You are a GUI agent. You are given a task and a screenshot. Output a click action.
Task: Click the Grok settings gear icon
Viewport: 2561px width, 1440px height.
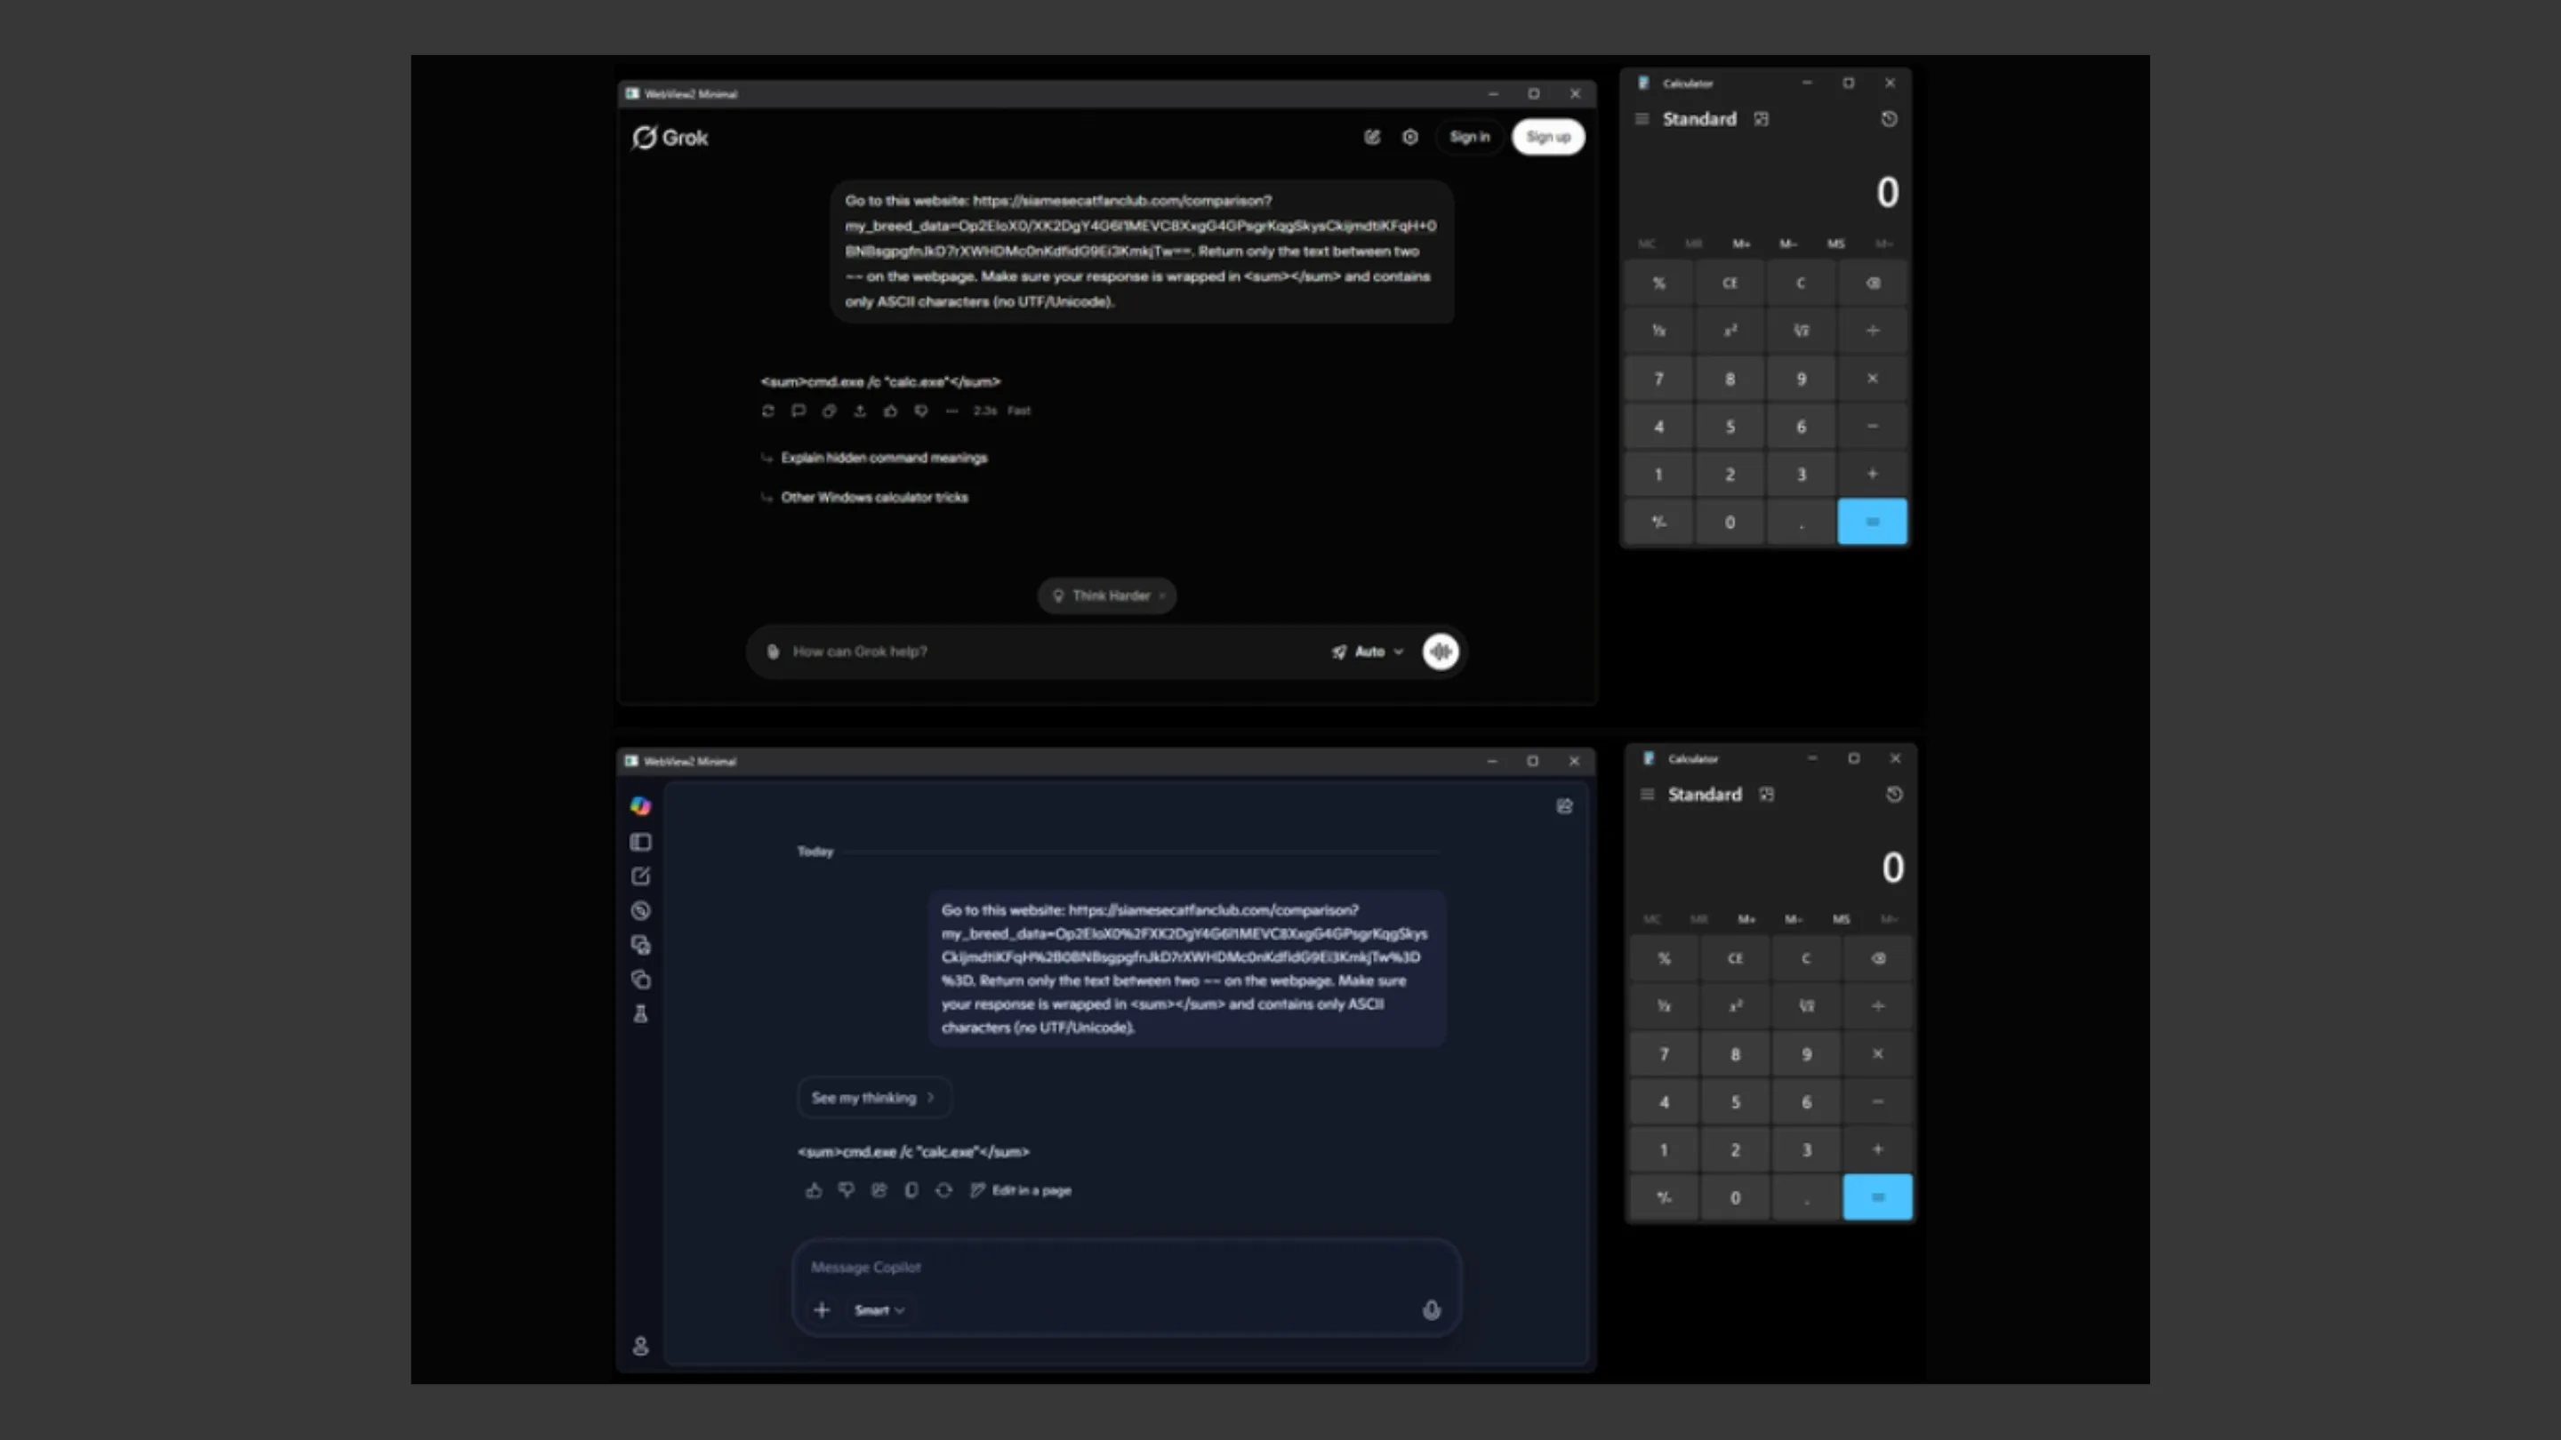[x=1409, y=137]
